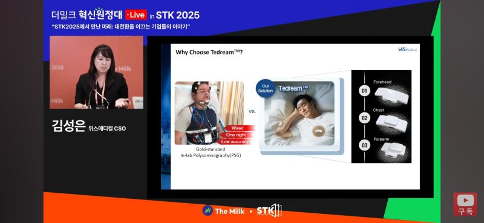Click the red One night label
The image size is (484, 223).
point(236,135)
